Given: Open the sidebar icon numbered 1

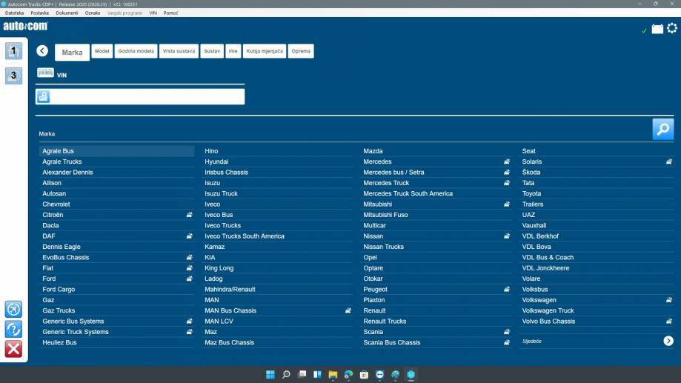Looking at the screenshot, I should click(x=13, y=50).
